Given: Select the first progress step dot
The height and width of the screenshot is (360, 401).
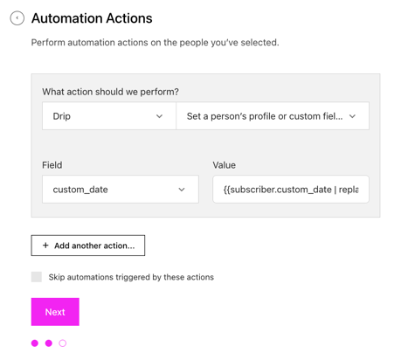Looking at the screenshot, I should [35, 343].
